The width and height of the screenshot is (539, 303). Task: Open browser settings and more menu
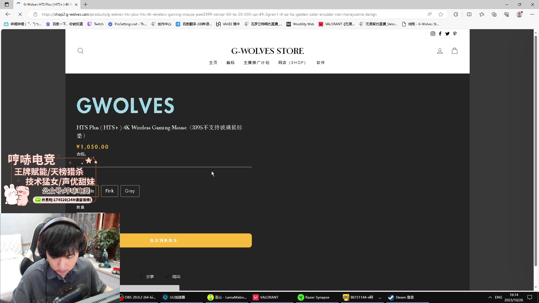click(532, 14)
